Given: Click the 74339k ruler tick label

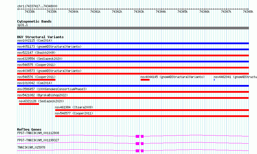Looking at the screenshot, I should (x=52, y=12).
